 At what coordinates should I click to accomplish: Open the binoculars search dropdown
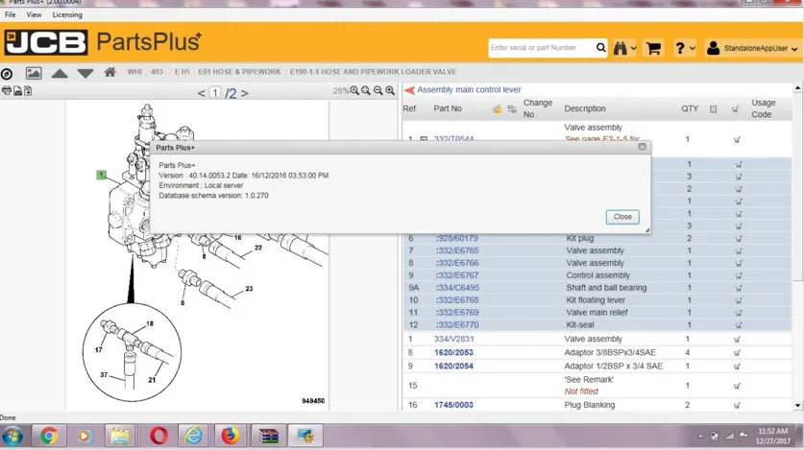coord(624,48)
